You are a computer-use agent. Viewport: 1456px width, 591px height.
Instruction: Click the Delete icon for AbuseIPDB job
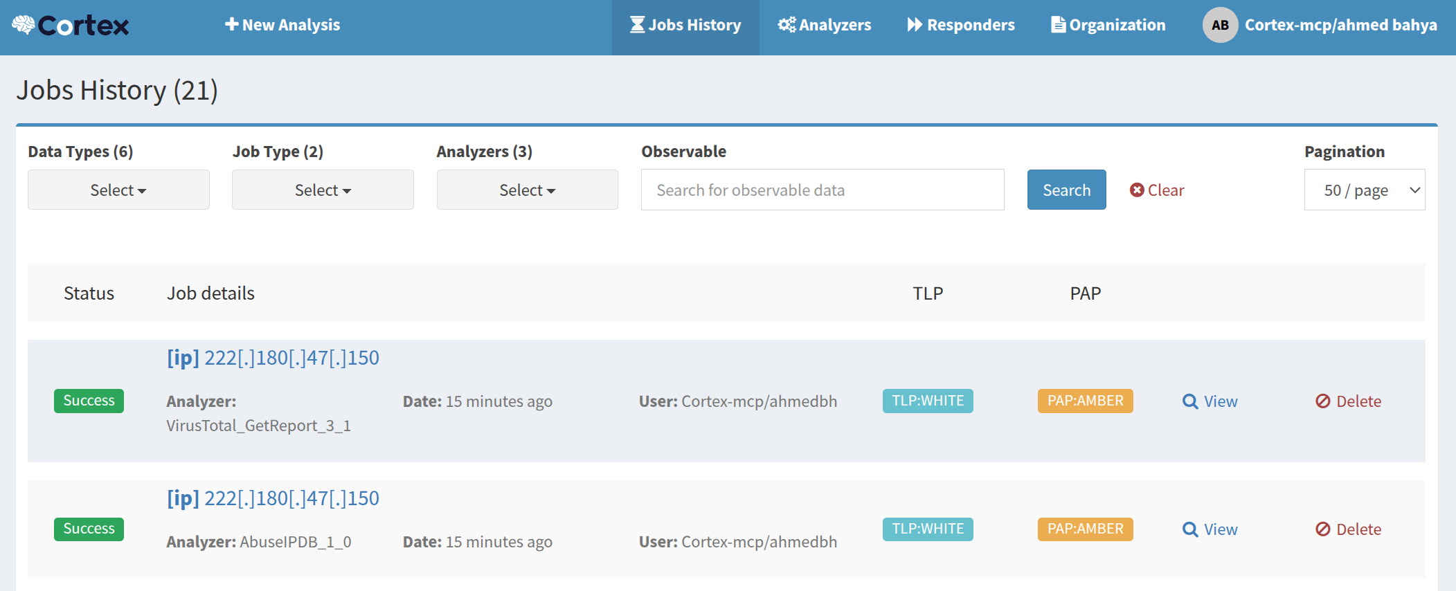(x=1322, y=529)
